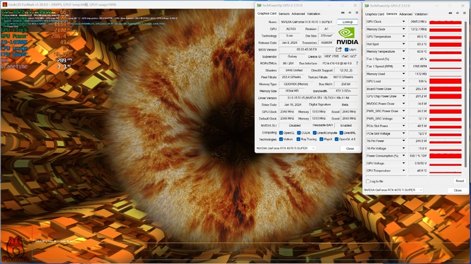The height and width of the screenshot is (264, 471).
Task: Toggle the OpenCL checkbox
Action: [x=281, y=133]
